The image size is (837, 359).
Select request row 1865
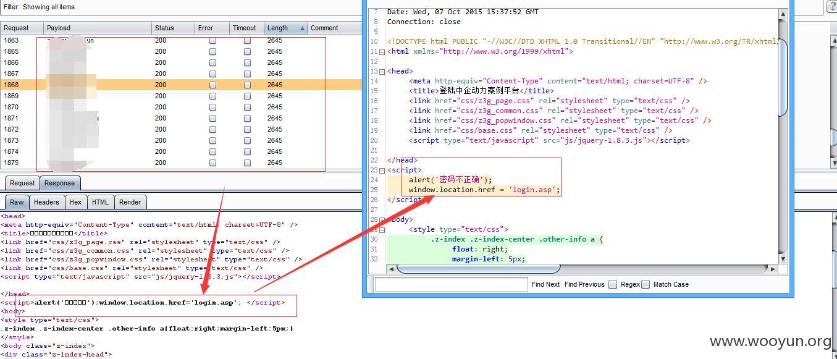click(x=181, y=51)
